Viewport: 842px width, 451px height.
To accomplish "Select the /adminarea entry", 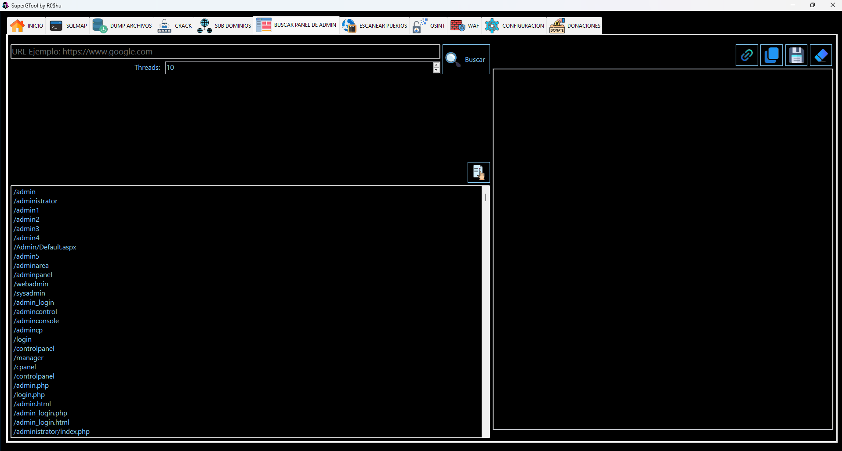I will coord(31,266).
